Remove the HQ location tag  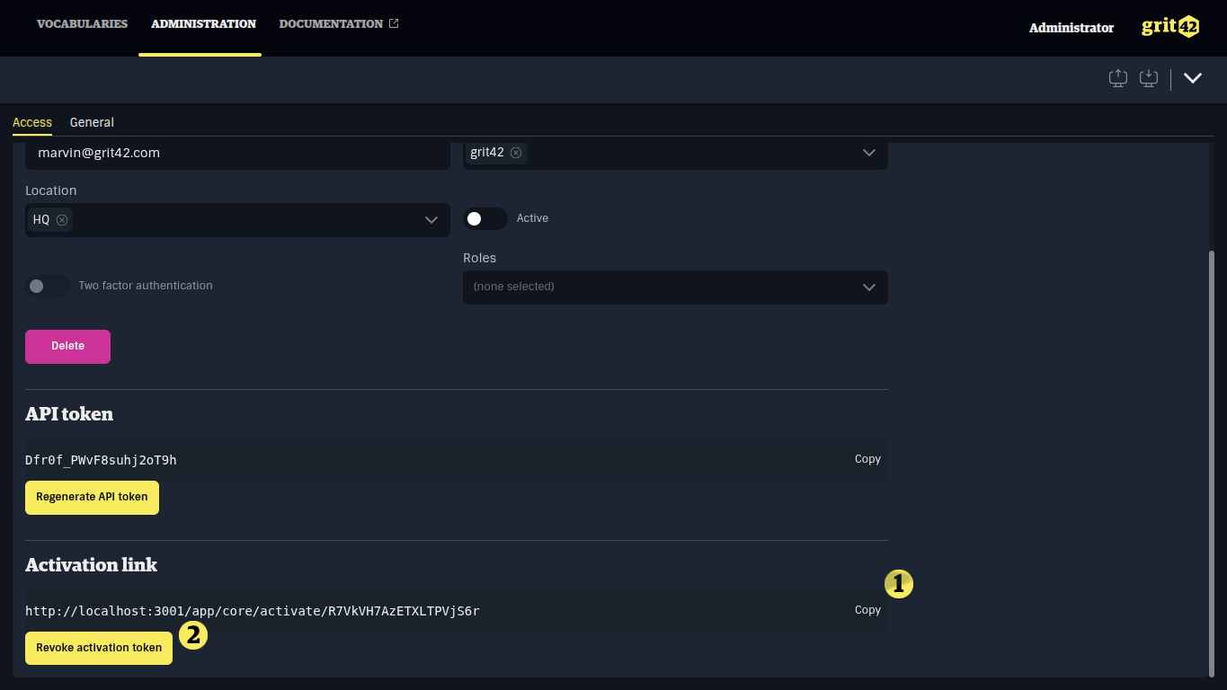pyautogui.click(x=62, y=219)
